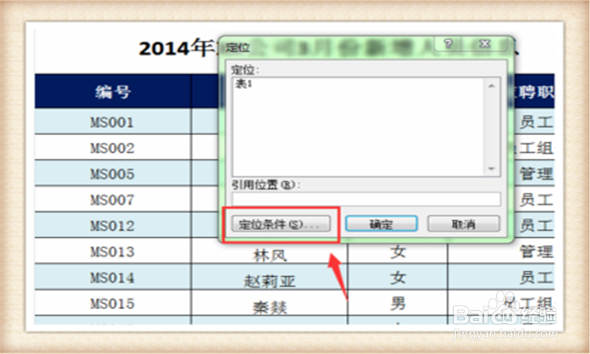Image resolution: width=590 pixels, height=354 pixels.
Task: Select 表1 in the 定位 list
Action: pyautogui.click(x=244, y=84)
